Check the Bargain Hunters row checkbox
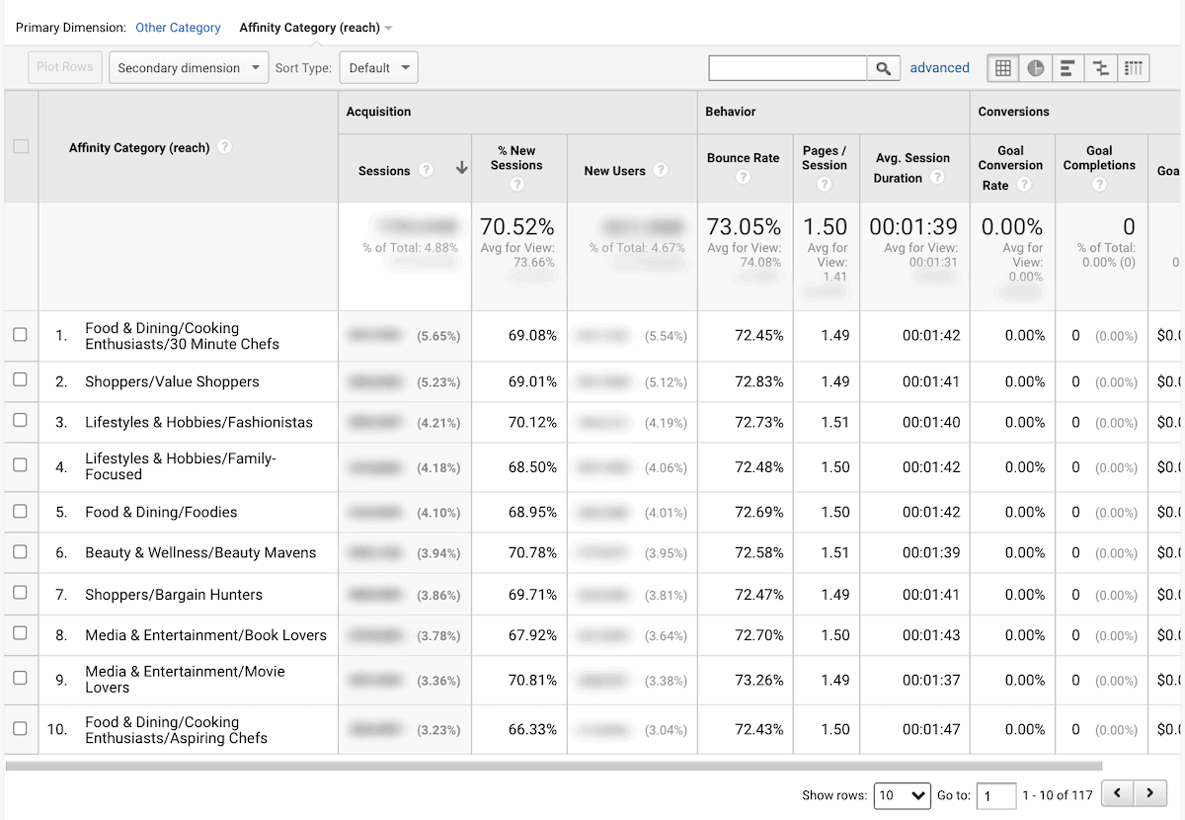This screenshot has height=820, width=1185. 20,593
